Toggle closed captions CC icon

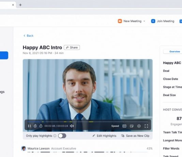click(124, 126)
